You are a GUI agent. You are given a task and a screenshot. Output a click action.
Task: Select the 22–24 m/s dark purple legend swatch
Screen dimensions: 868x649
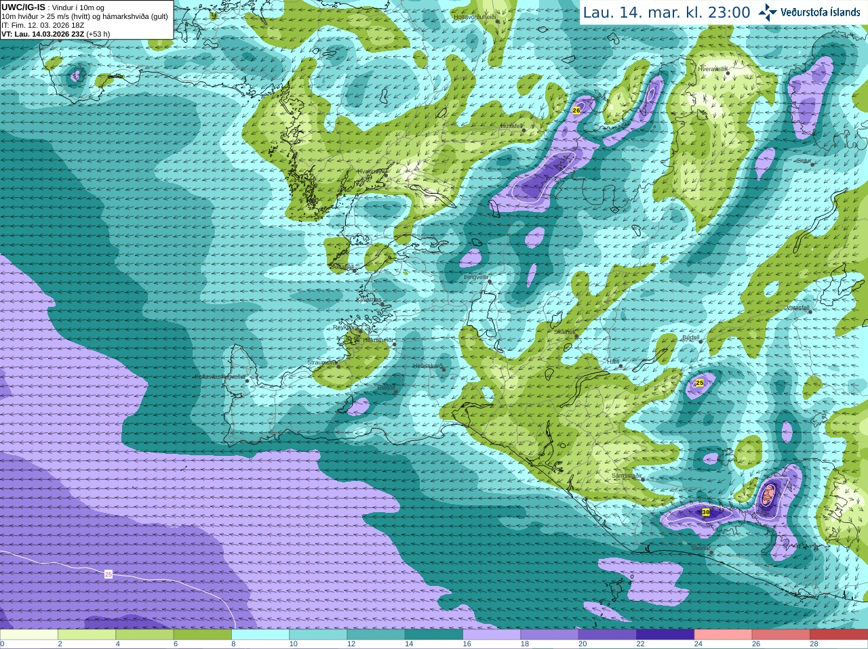coord(665,635)
